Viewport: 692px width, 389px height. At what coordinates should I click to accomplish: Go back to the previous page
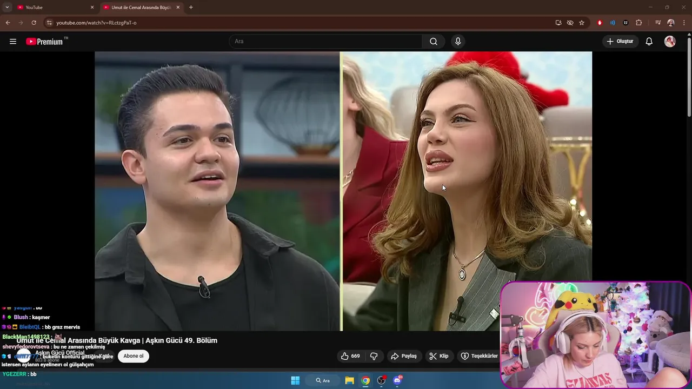(x=8, y=23)
